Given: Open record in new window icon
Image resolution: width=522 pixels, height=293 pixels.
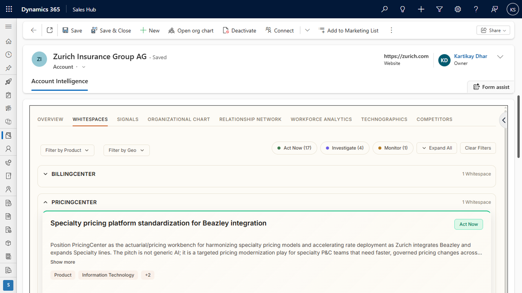Looking at the screenshot, I should point(50,30).
